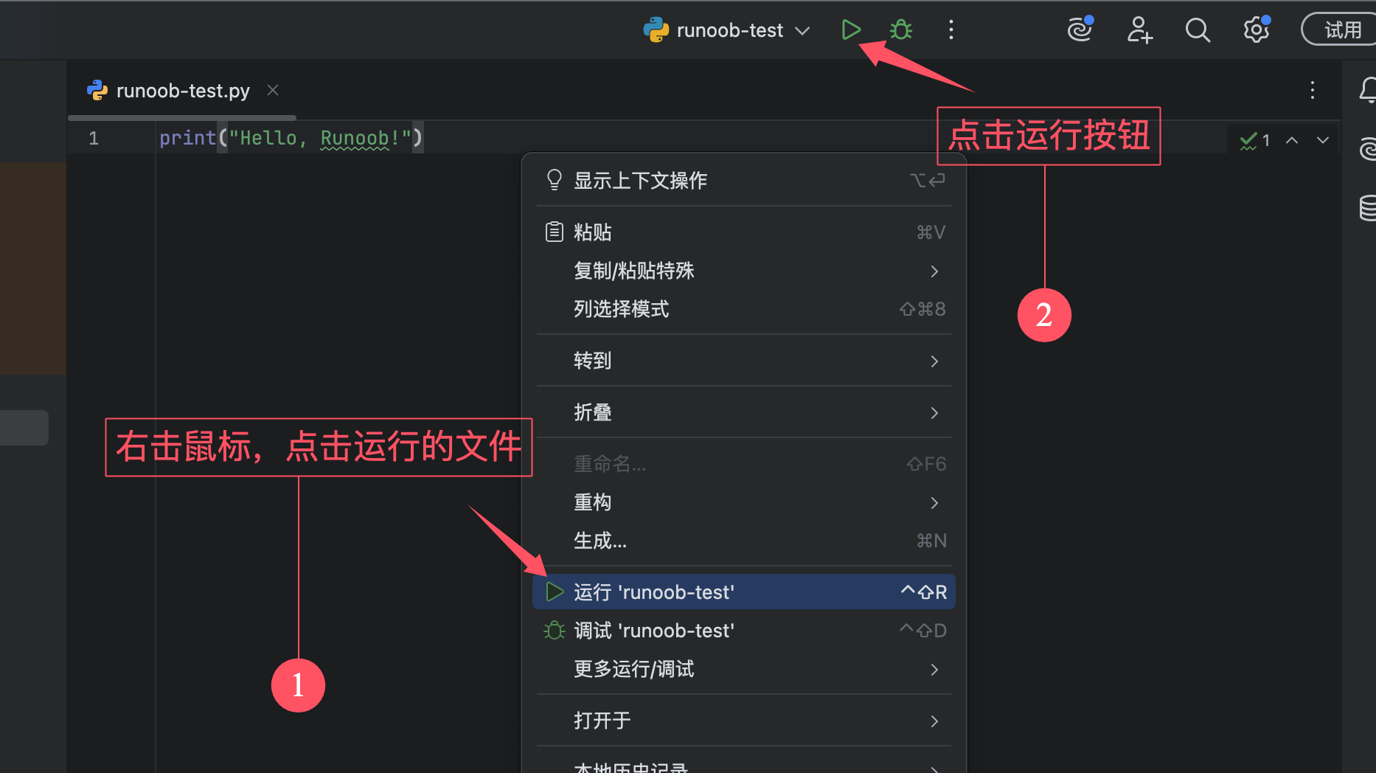Expand the 转到 submenu
Image resolution: width=1376 pixels, height=773 pixels.
coord(743,361)
